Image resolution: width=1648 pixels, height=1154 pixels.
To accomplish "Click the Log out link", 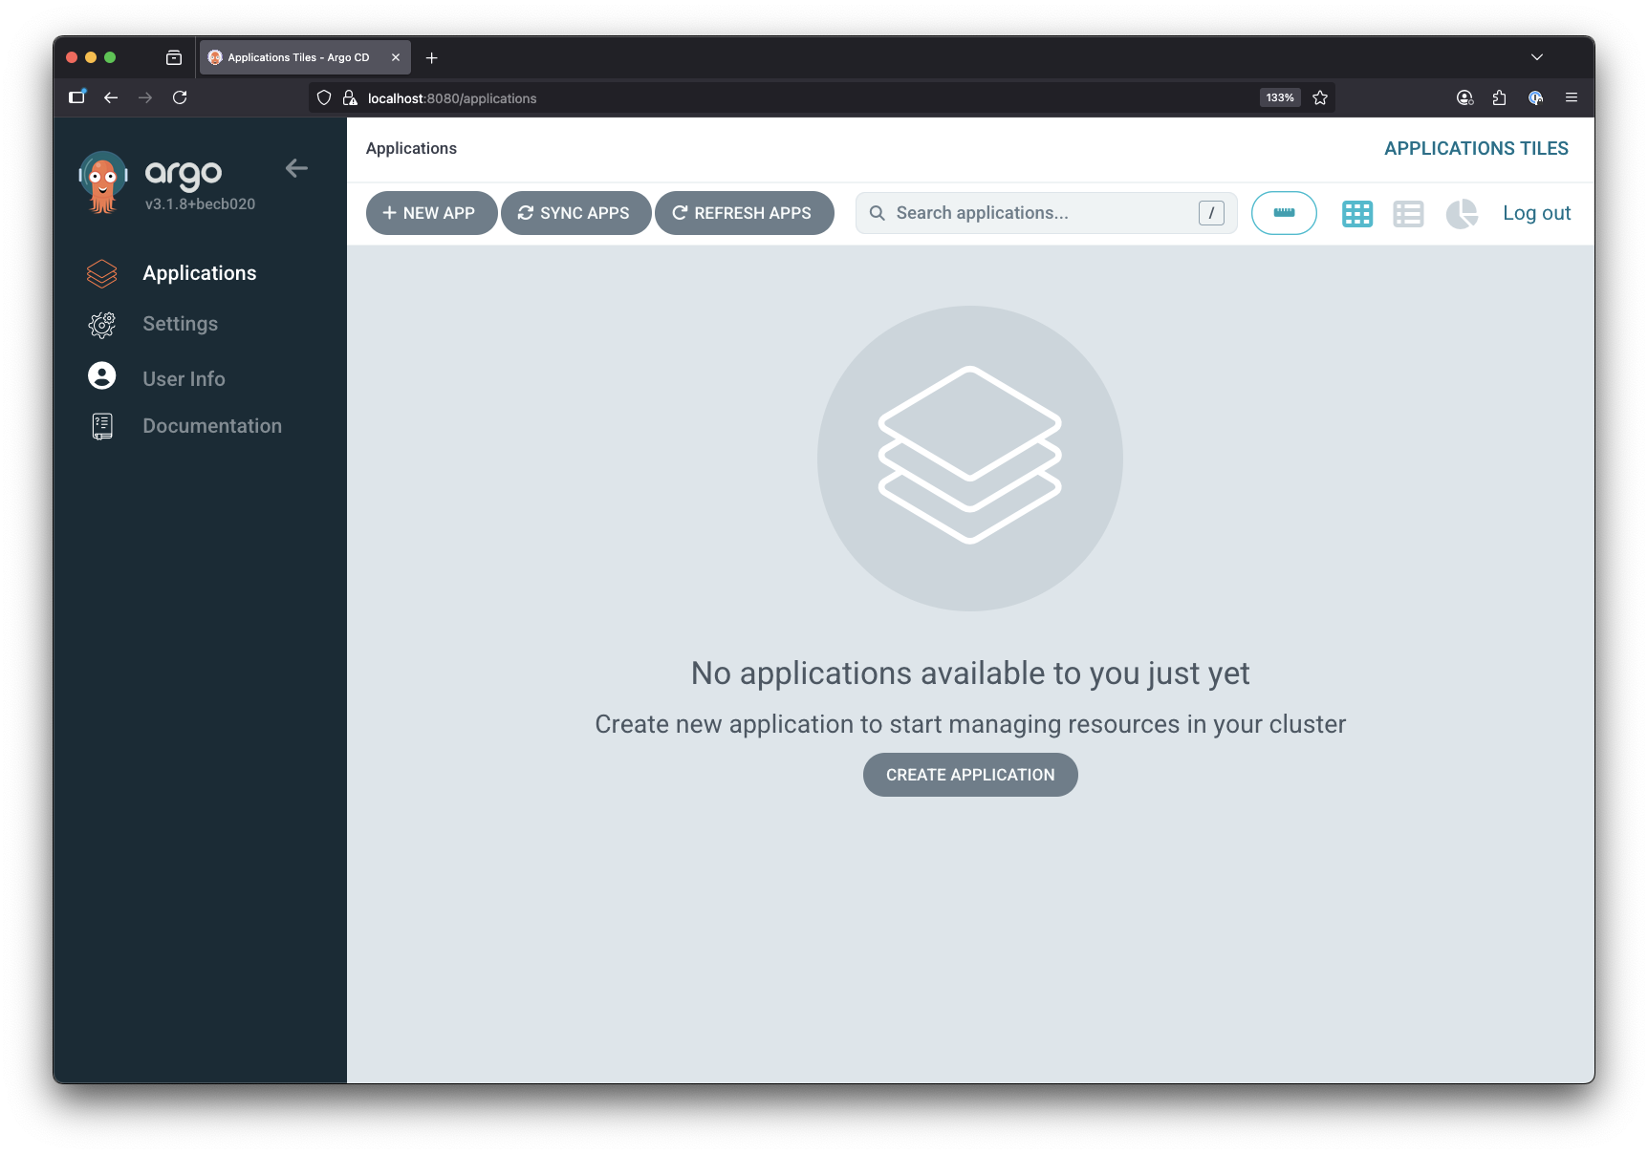I will click(1536, 213).
